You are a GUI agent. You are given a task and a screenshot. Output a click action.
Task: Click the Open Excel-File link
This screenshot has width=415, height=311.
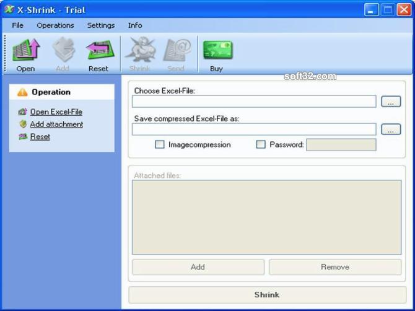(x=56, y=112)
